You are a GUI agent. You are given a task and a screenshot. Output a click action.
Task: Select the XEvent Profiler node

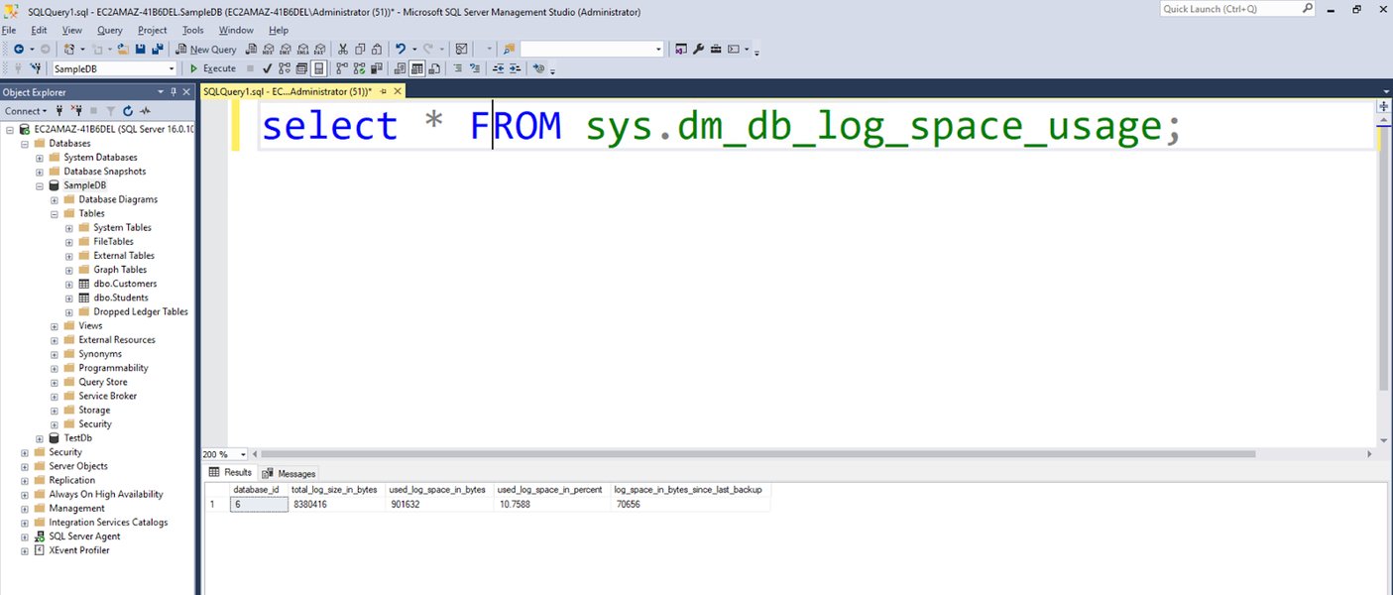[79, 550]
